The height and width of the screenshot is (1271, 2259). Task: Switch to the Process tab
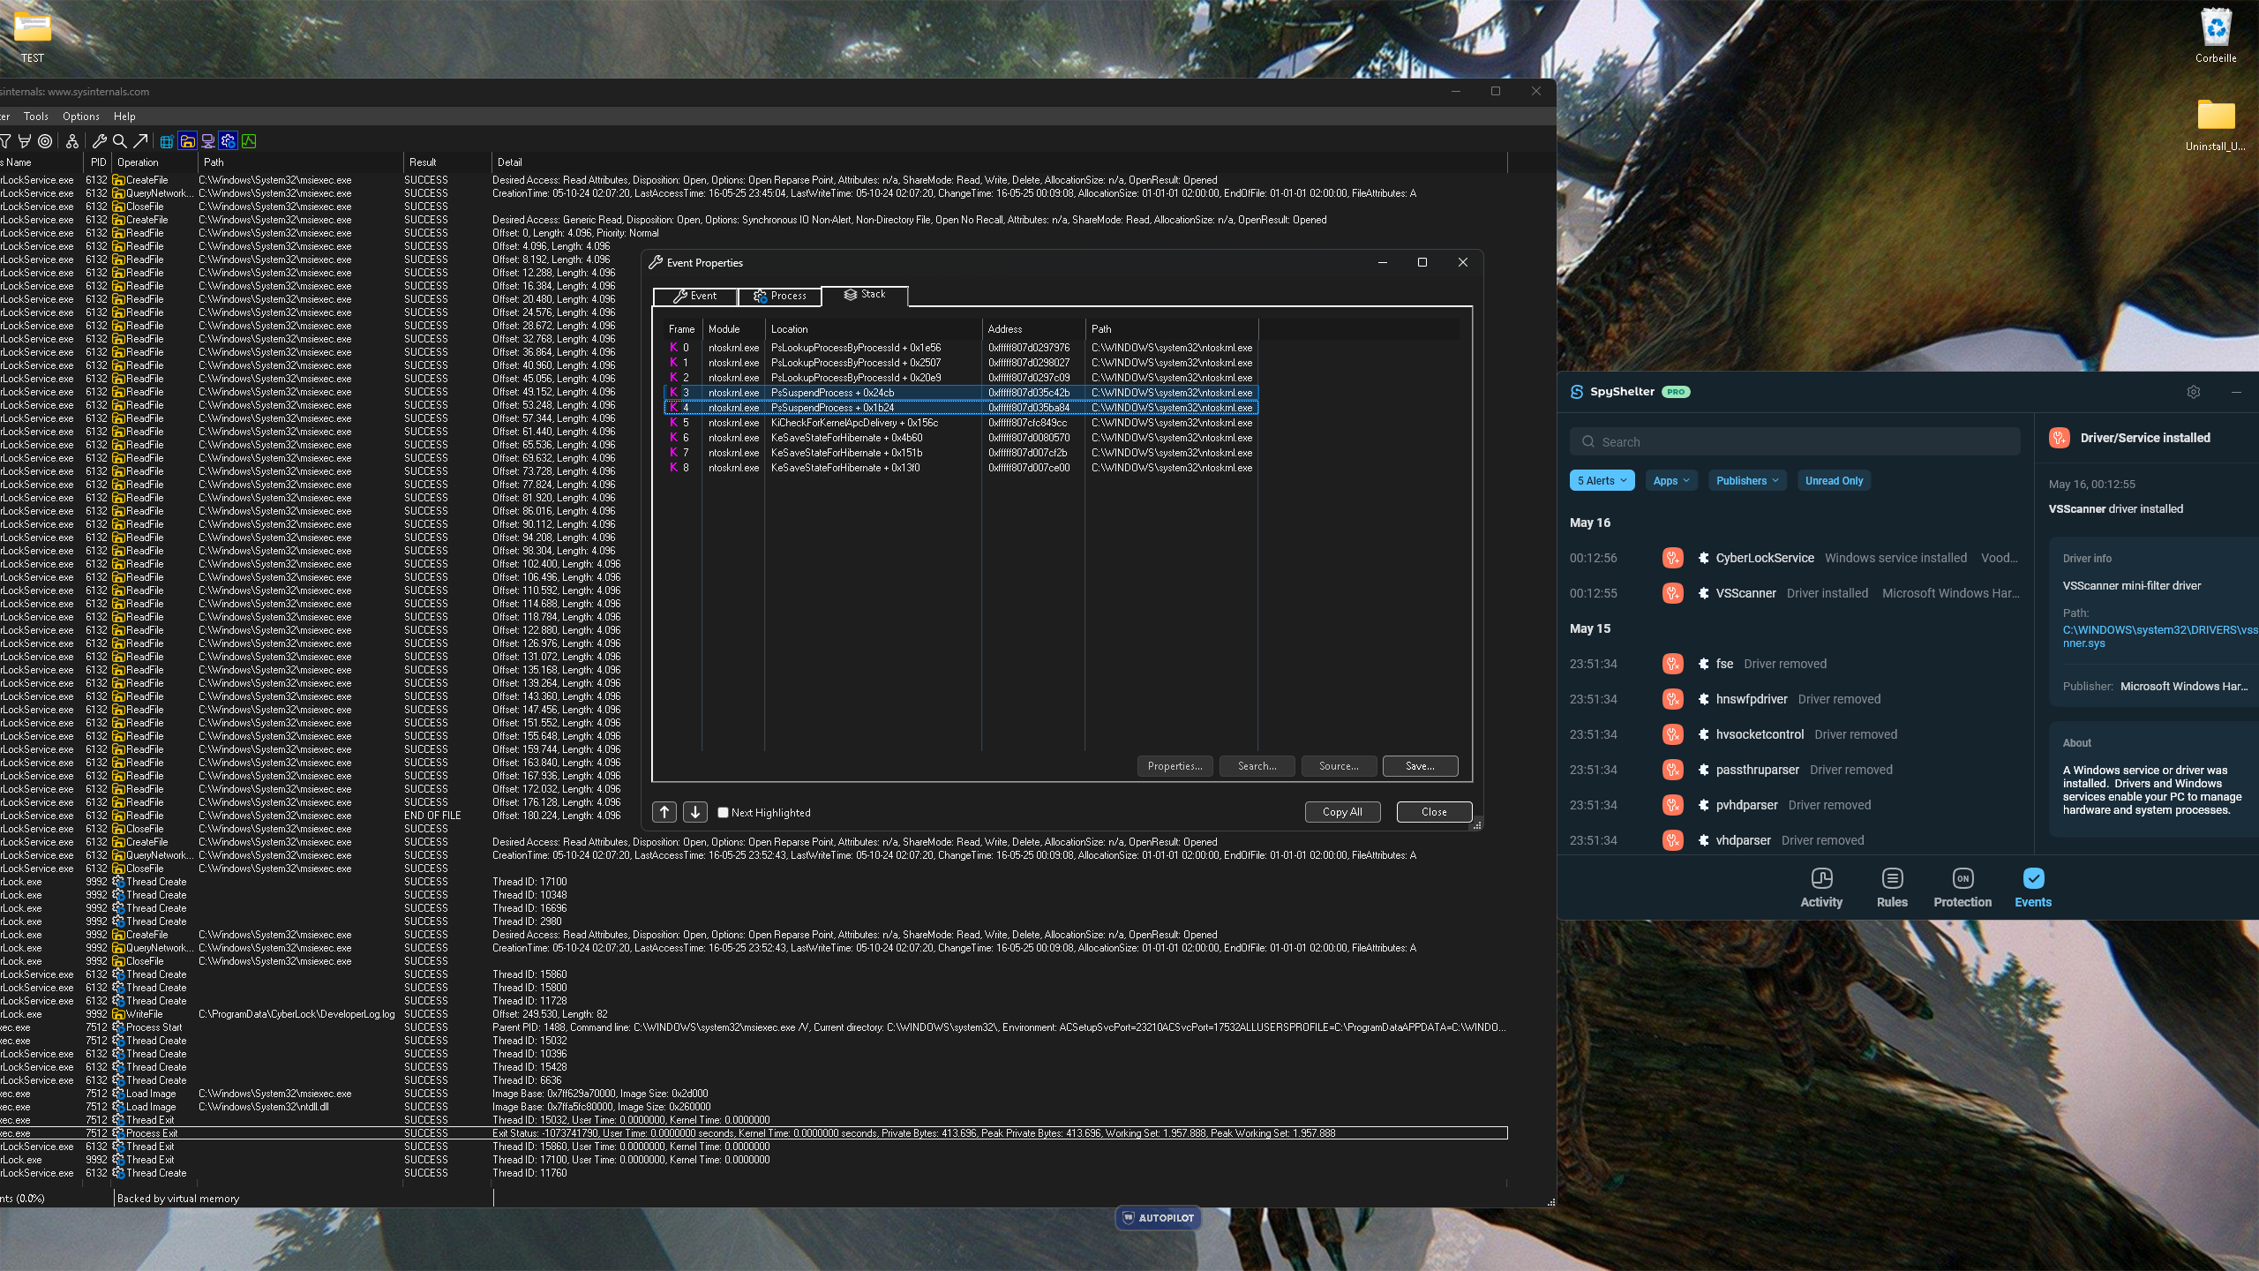coord(779,297)
